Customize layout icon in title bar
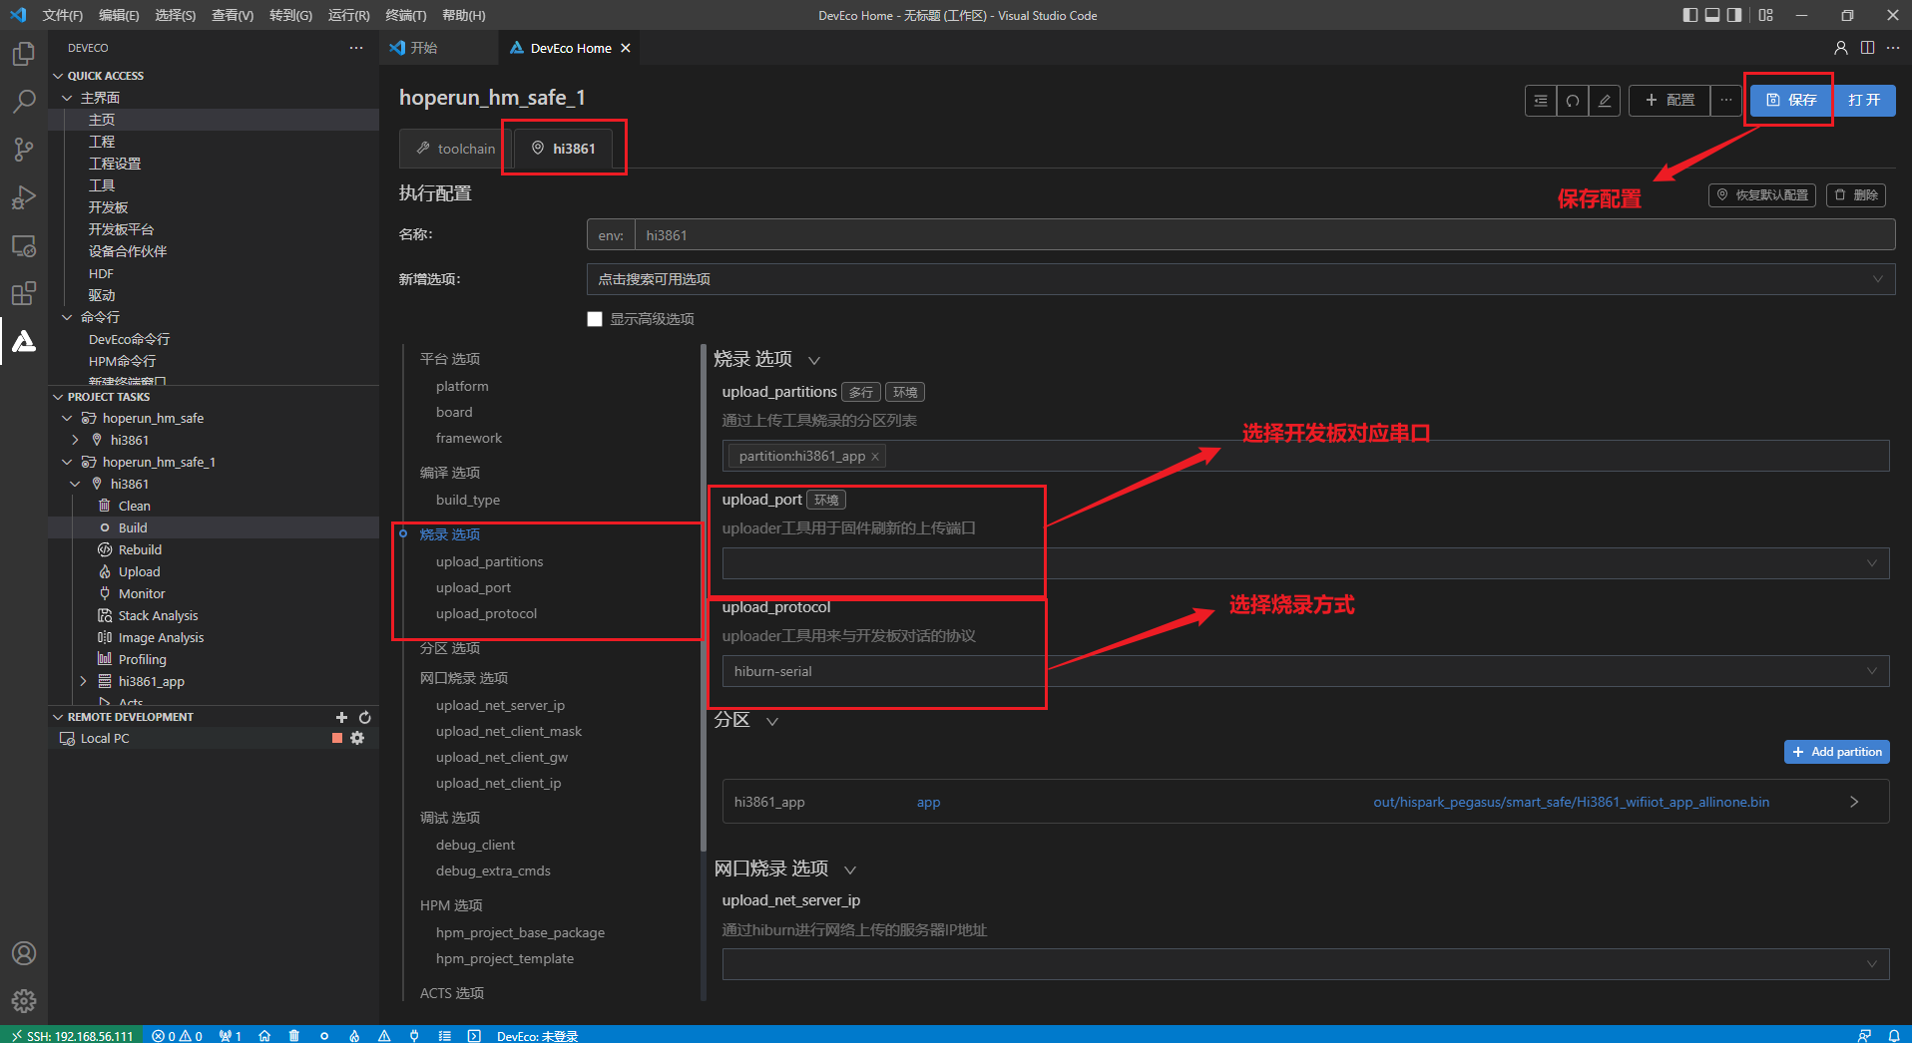This screenshot has height=1043, width=1912. pyautogui.click(x=1765, y=15)
